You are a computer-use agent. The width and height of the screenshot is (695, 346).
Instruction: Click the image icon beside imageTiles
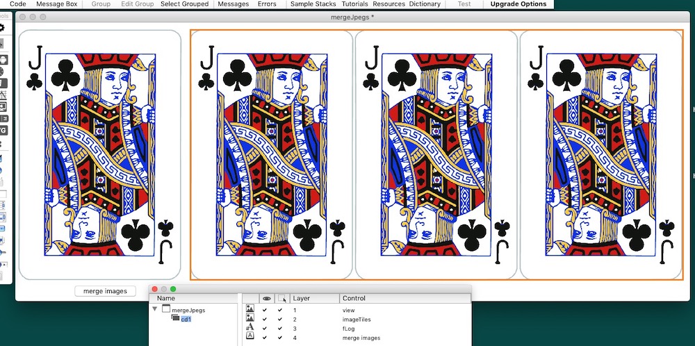click(x=250, y=319)
